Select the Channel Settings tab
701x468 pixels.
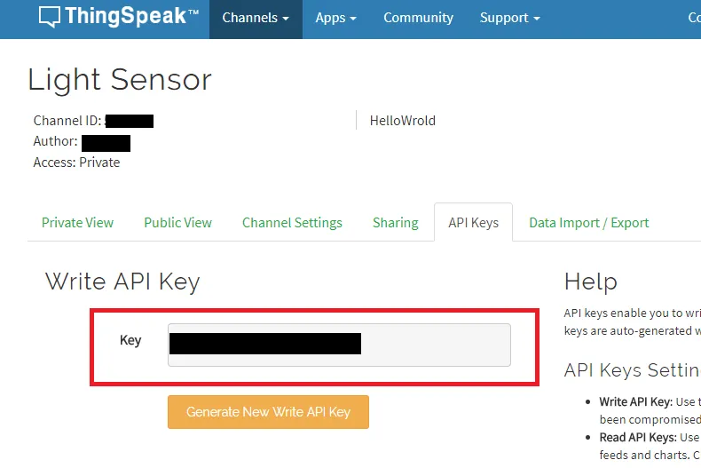pos(292,223)
